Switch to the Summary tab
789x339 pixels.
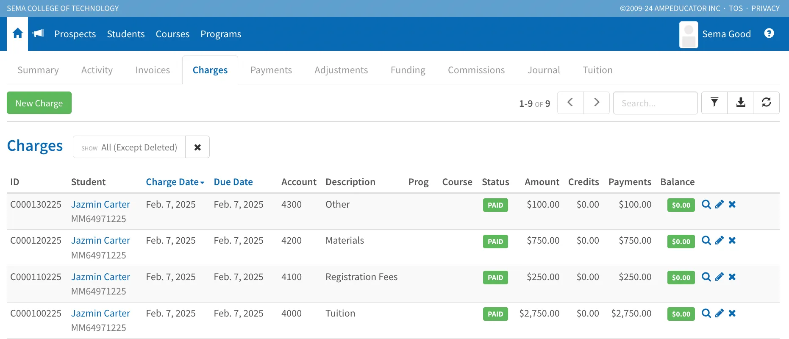pyautogui.click(x=38, y=70)
